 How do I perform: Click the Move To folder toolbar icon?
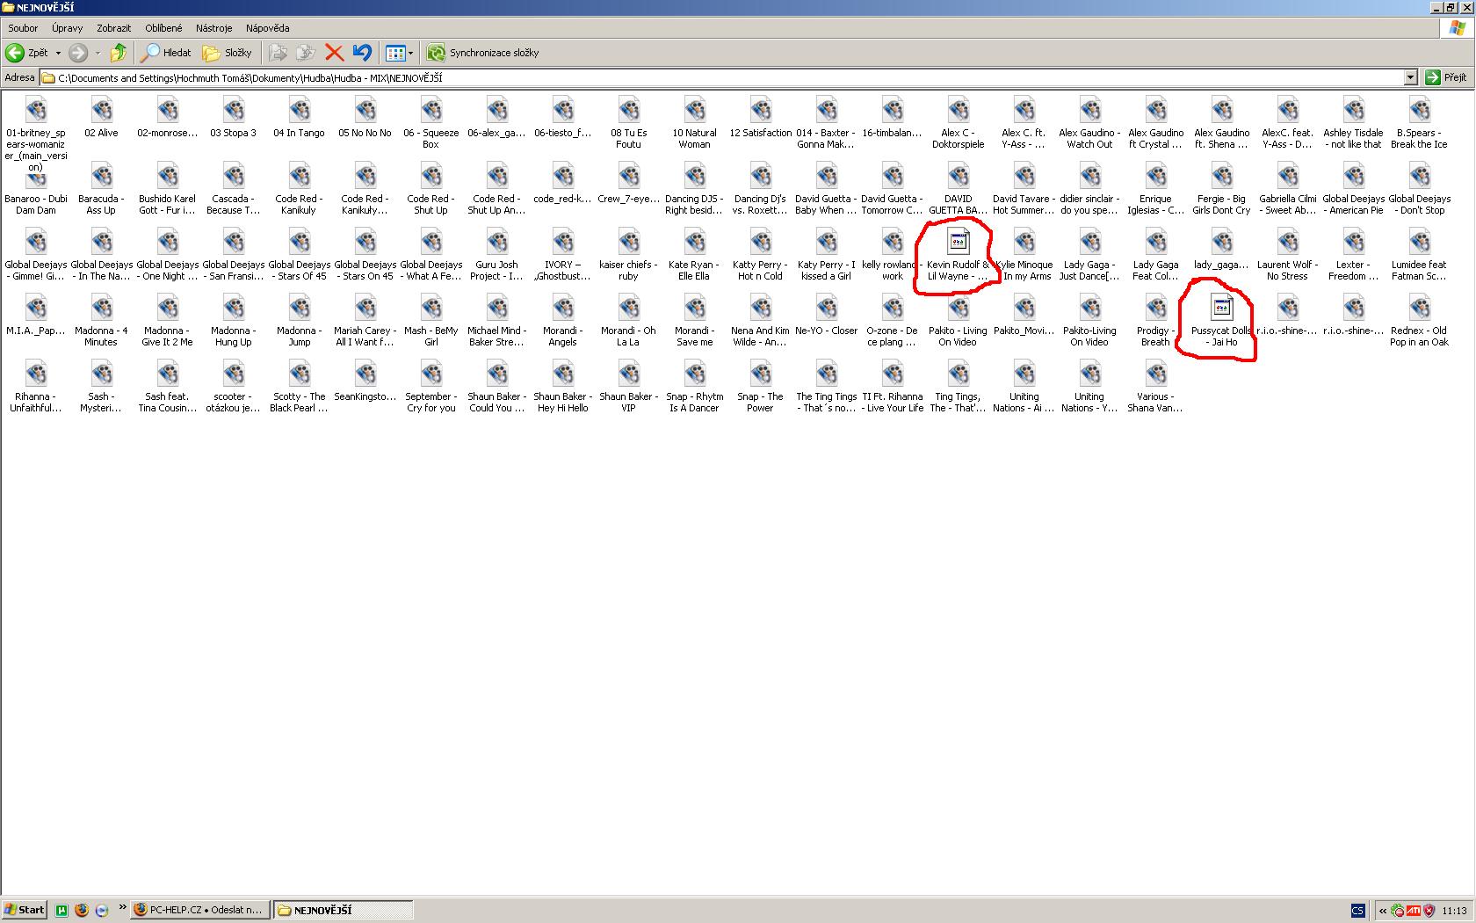pos(278,53)
